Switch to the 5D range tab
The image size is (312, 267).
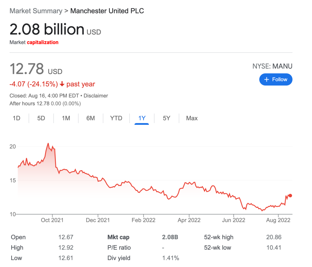41,118
